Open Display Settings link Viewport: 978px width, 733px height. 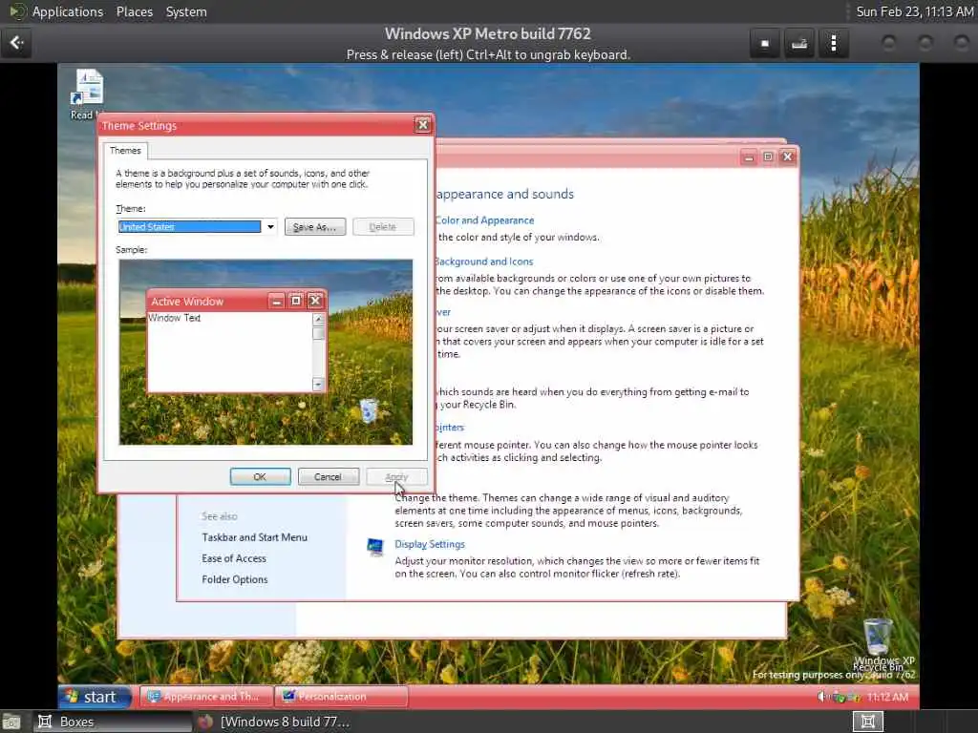pyautogui.click(x=430, y=544)
